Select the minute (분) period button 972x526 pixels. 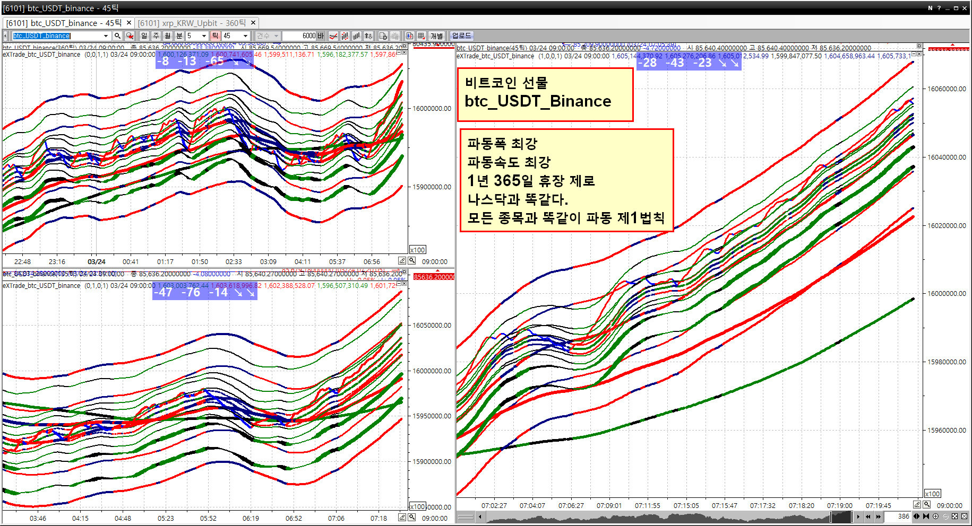tap(179, 36)
